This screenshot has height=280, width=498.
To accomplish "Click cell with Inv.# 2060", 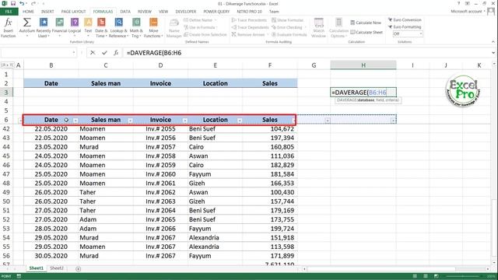I will [x=161, y=174].
